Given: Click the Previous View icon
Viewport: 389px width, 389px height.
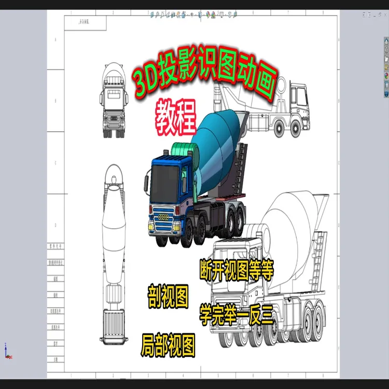Looking at the screenshot, I should (168, 16).
